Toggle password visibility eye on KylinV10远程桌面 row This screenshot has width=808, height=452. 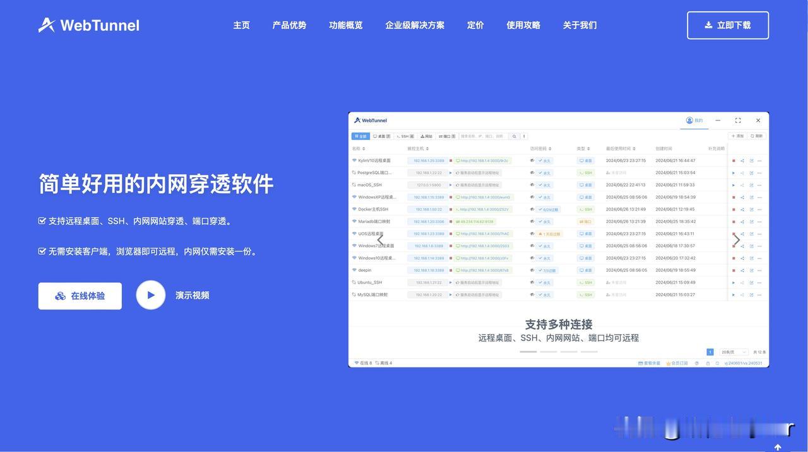click(532, 159)
